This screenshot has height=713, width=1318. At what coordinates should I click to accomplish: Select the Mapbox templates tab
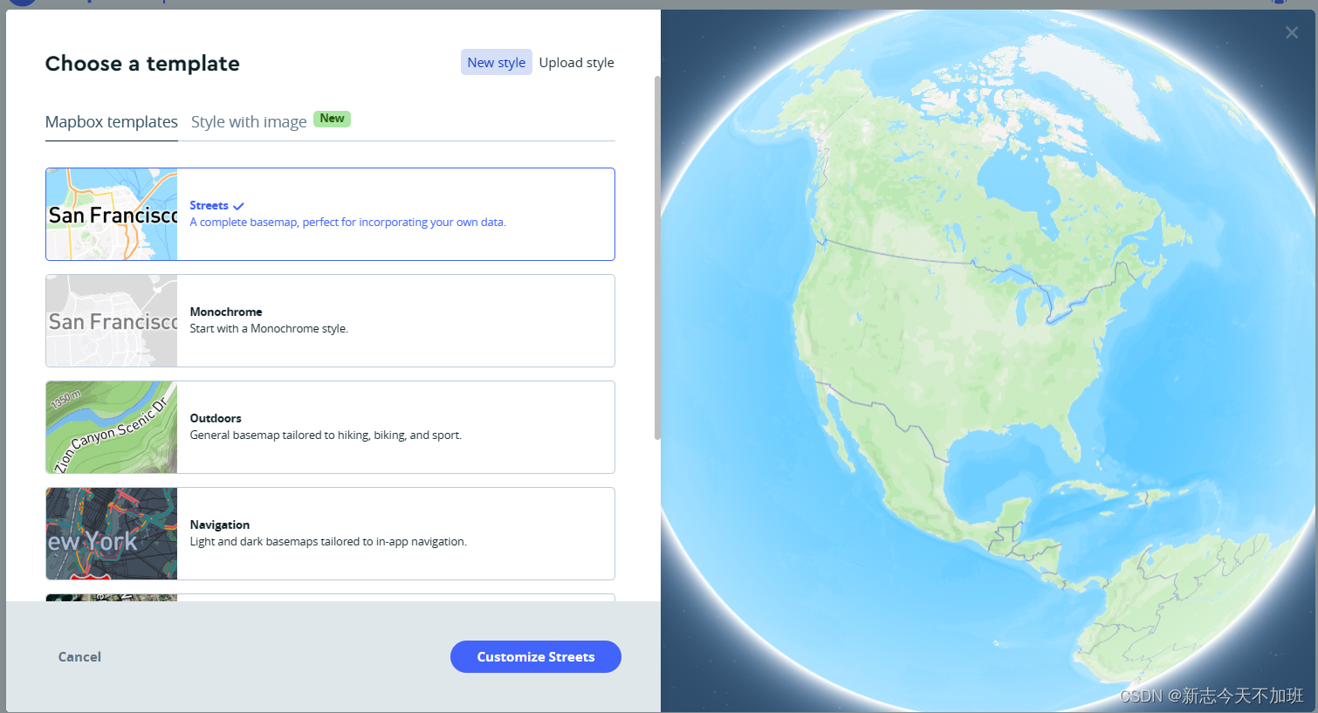click(x=111, y=121)
